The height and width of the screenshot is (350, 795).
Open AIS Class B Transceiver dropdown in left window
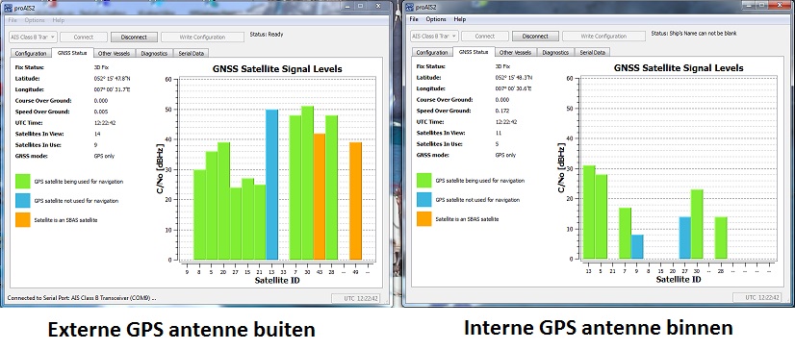pyautogui.click(x=33, y=37)
